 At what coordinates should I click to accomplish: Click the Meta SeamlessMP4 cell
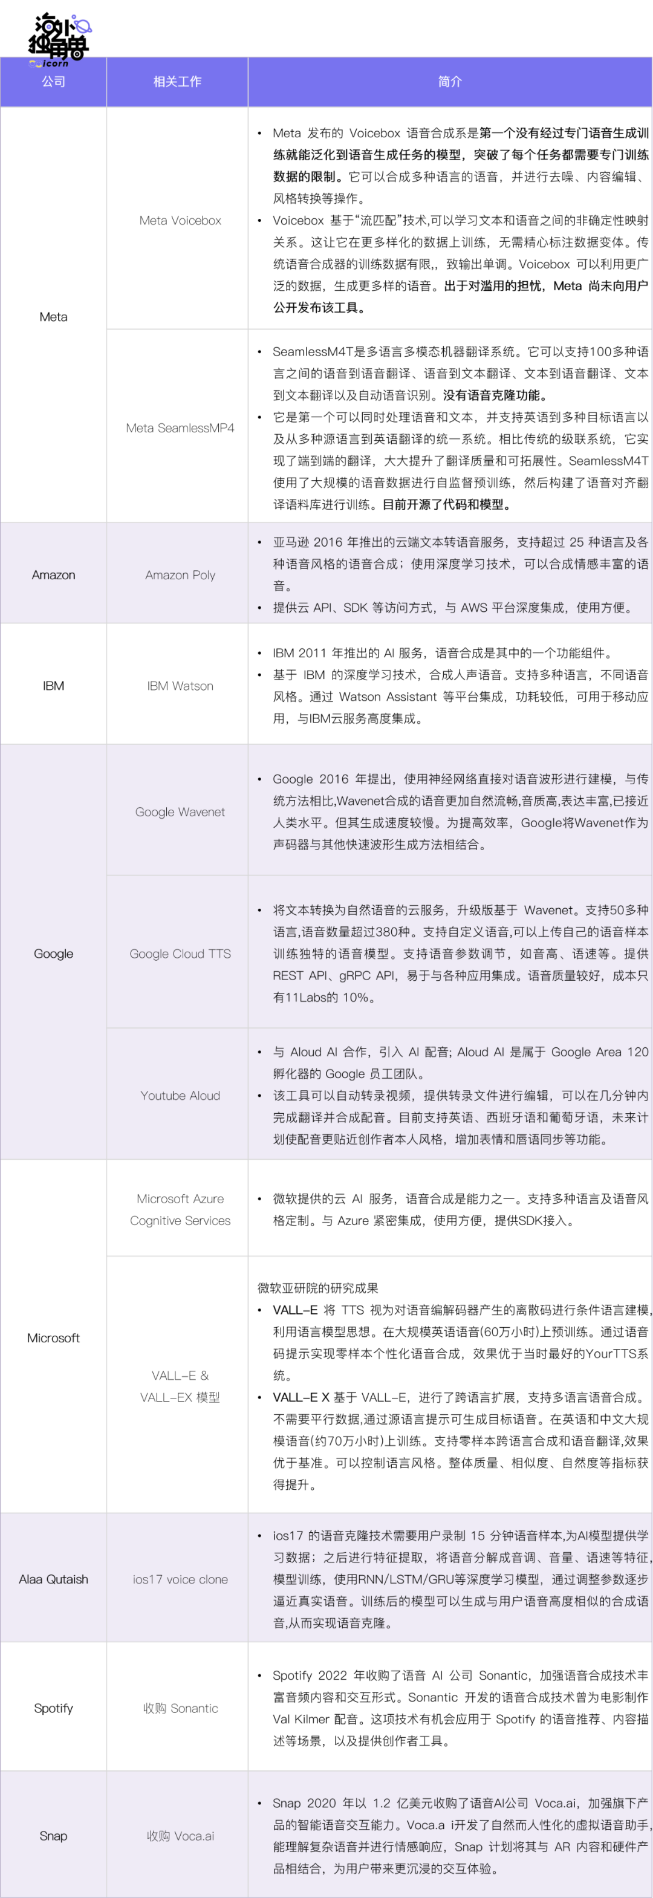(x=177, y=427)
